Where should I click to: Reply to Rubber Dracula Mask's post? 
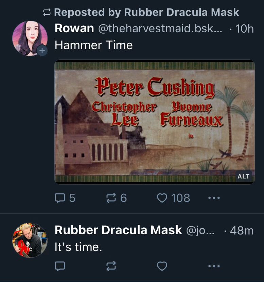(x=59, y=266)
